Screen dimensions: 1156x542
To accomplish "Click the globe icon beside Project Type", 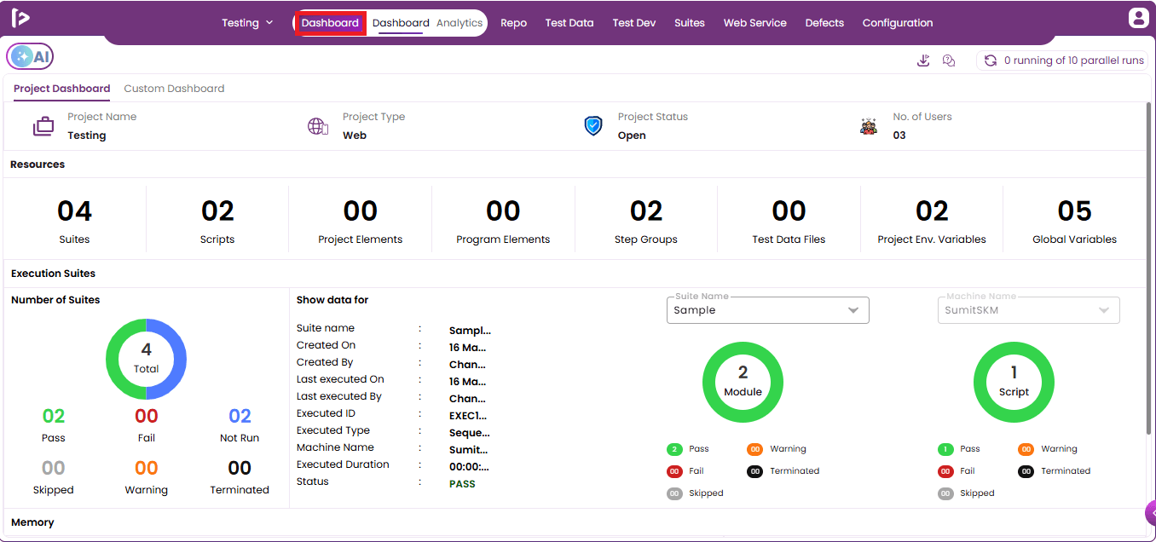I will point(318,126).
